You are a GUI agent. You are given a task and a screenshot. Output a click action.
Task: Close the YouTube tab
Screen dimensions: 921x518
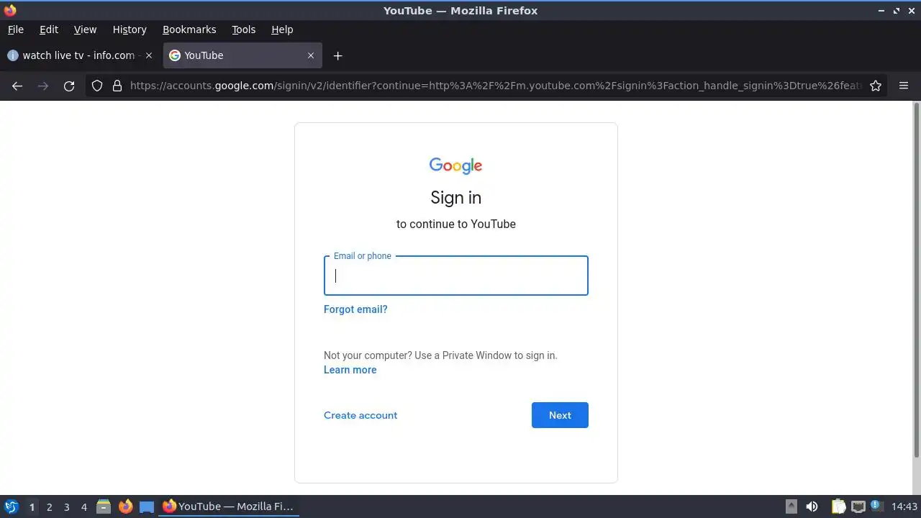point(311,55)
